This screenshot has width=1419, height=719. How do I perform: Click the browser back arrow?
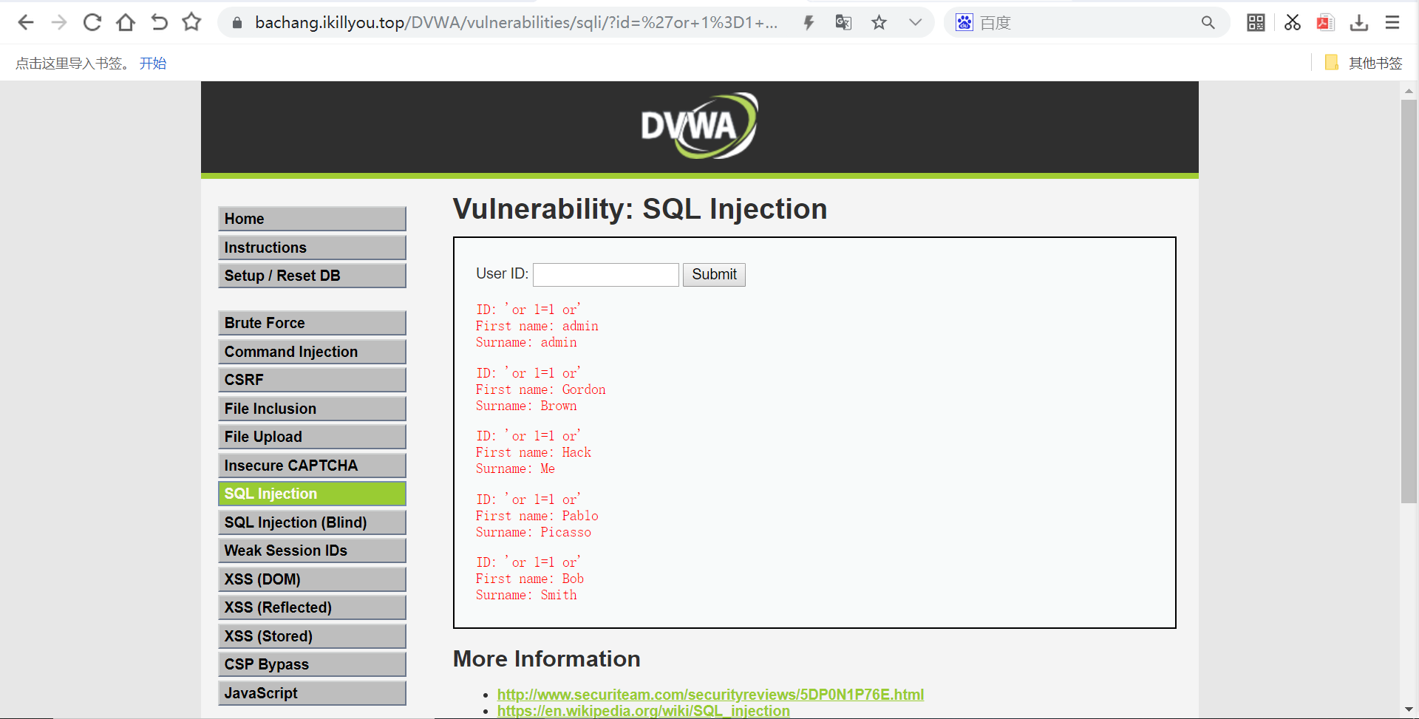(x=26, y=22)
